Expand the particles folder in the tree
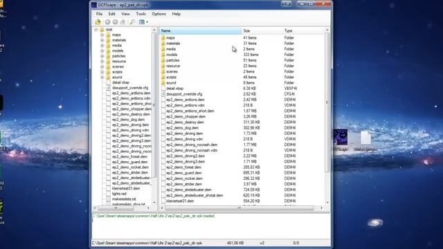The width and height of the screenshot is (443, 249). pos(102,56)
